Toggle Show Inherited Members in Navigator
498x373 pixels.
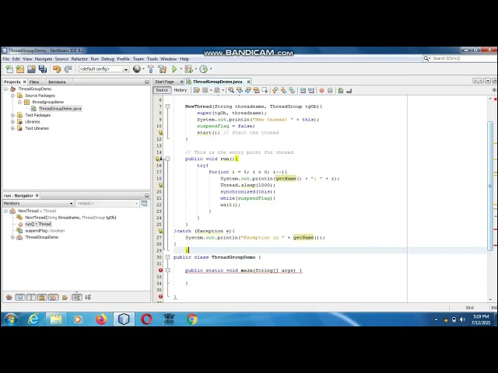point(9,297)
